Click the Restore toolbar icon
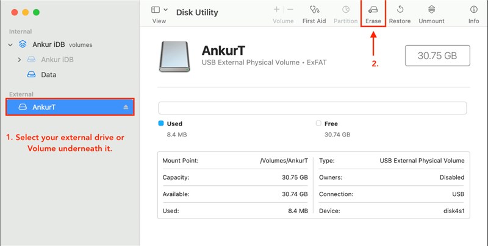Image resolution: width=488 pixels, height=246 pixels. tap(400, 10)
